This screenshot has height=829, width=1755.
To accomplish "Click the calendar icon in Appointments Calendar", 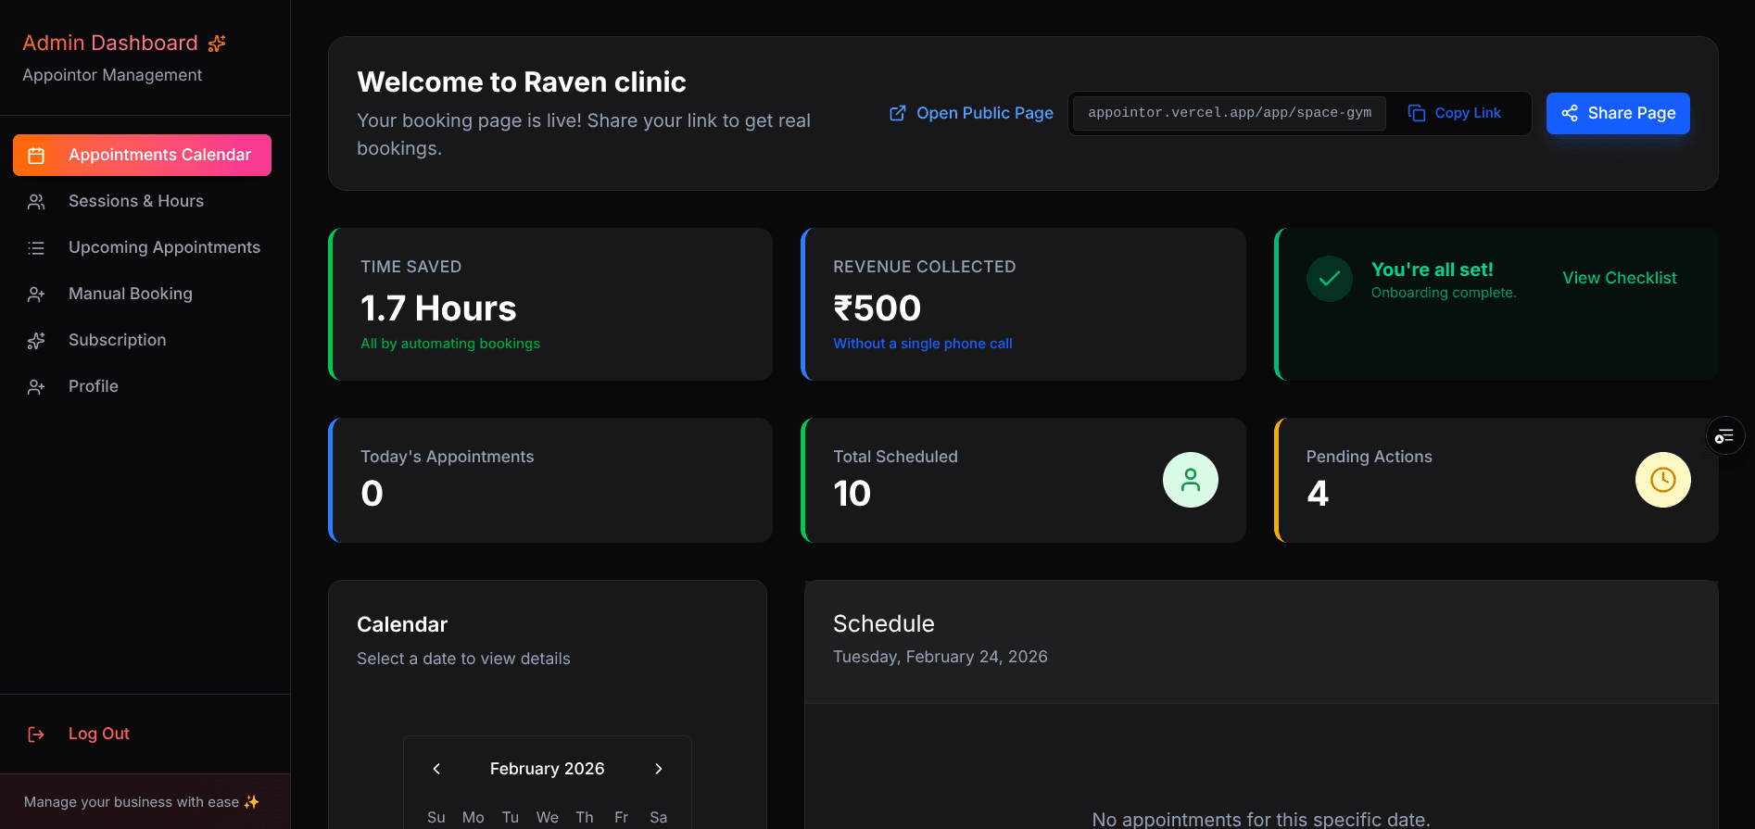I will click(x=36, y=156).
